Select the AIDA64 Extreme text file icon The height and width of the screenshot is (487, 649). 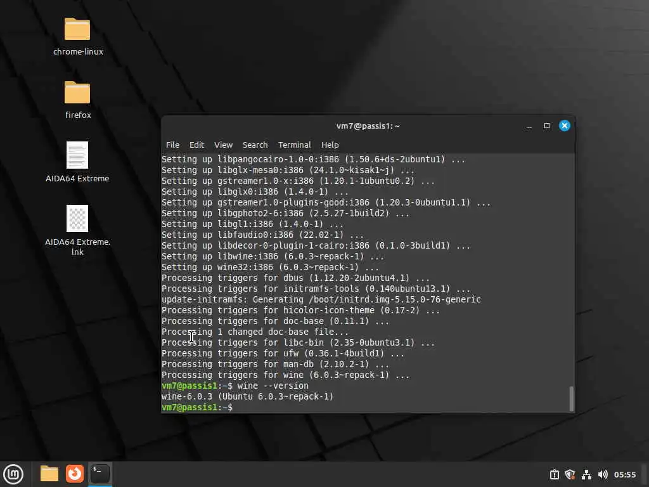(77, 155)
